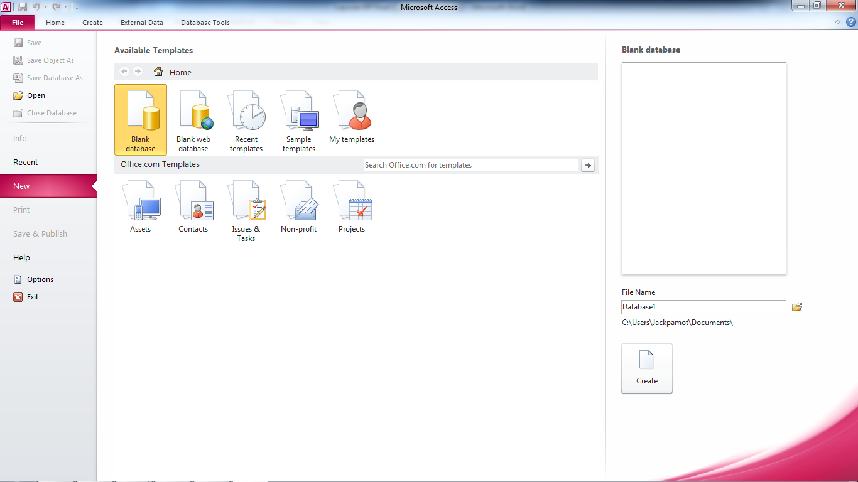Screen dimensions: 858x482
Task: Switch to the Create ribbon tab
Action: coord(92,23)
